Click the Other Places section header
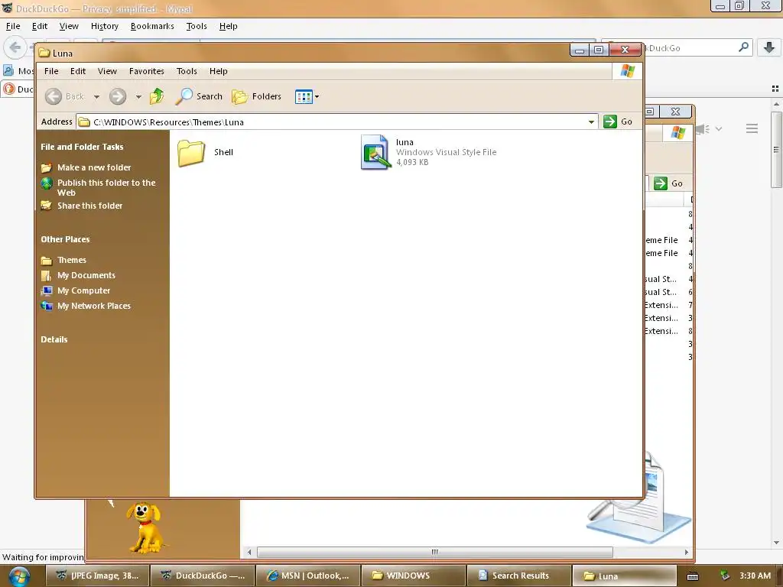The height and width of the screenshot is (587, 783). [x=65, y=239]
